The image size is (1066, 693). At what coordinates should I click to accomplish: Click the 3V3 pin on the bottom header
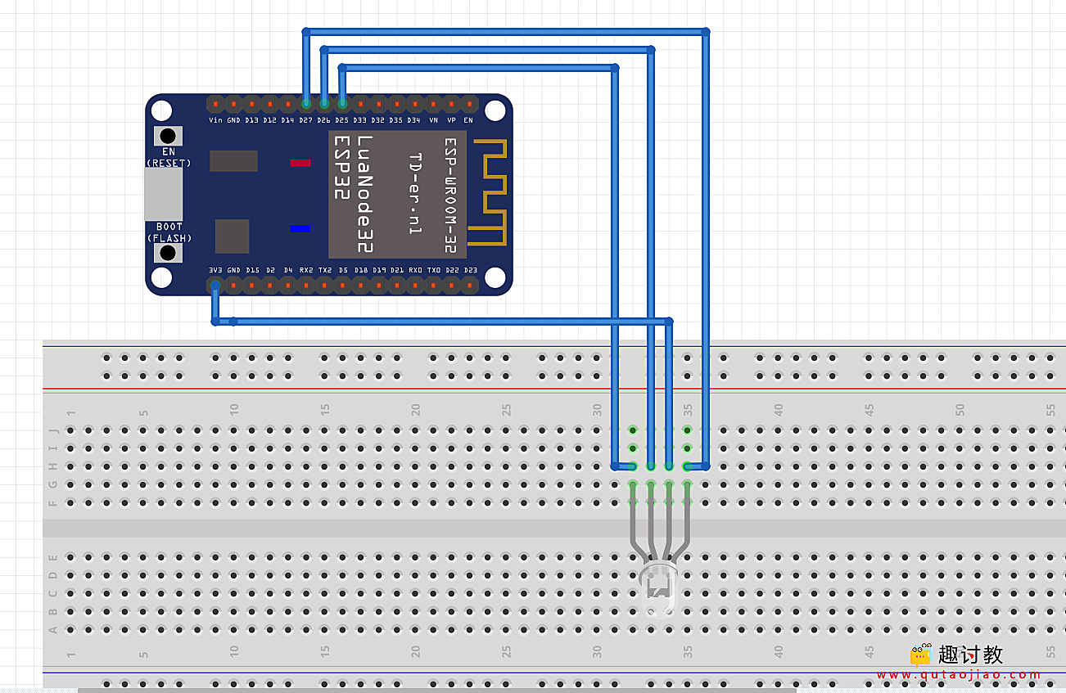pyautogui.click(x=215, y=284)
